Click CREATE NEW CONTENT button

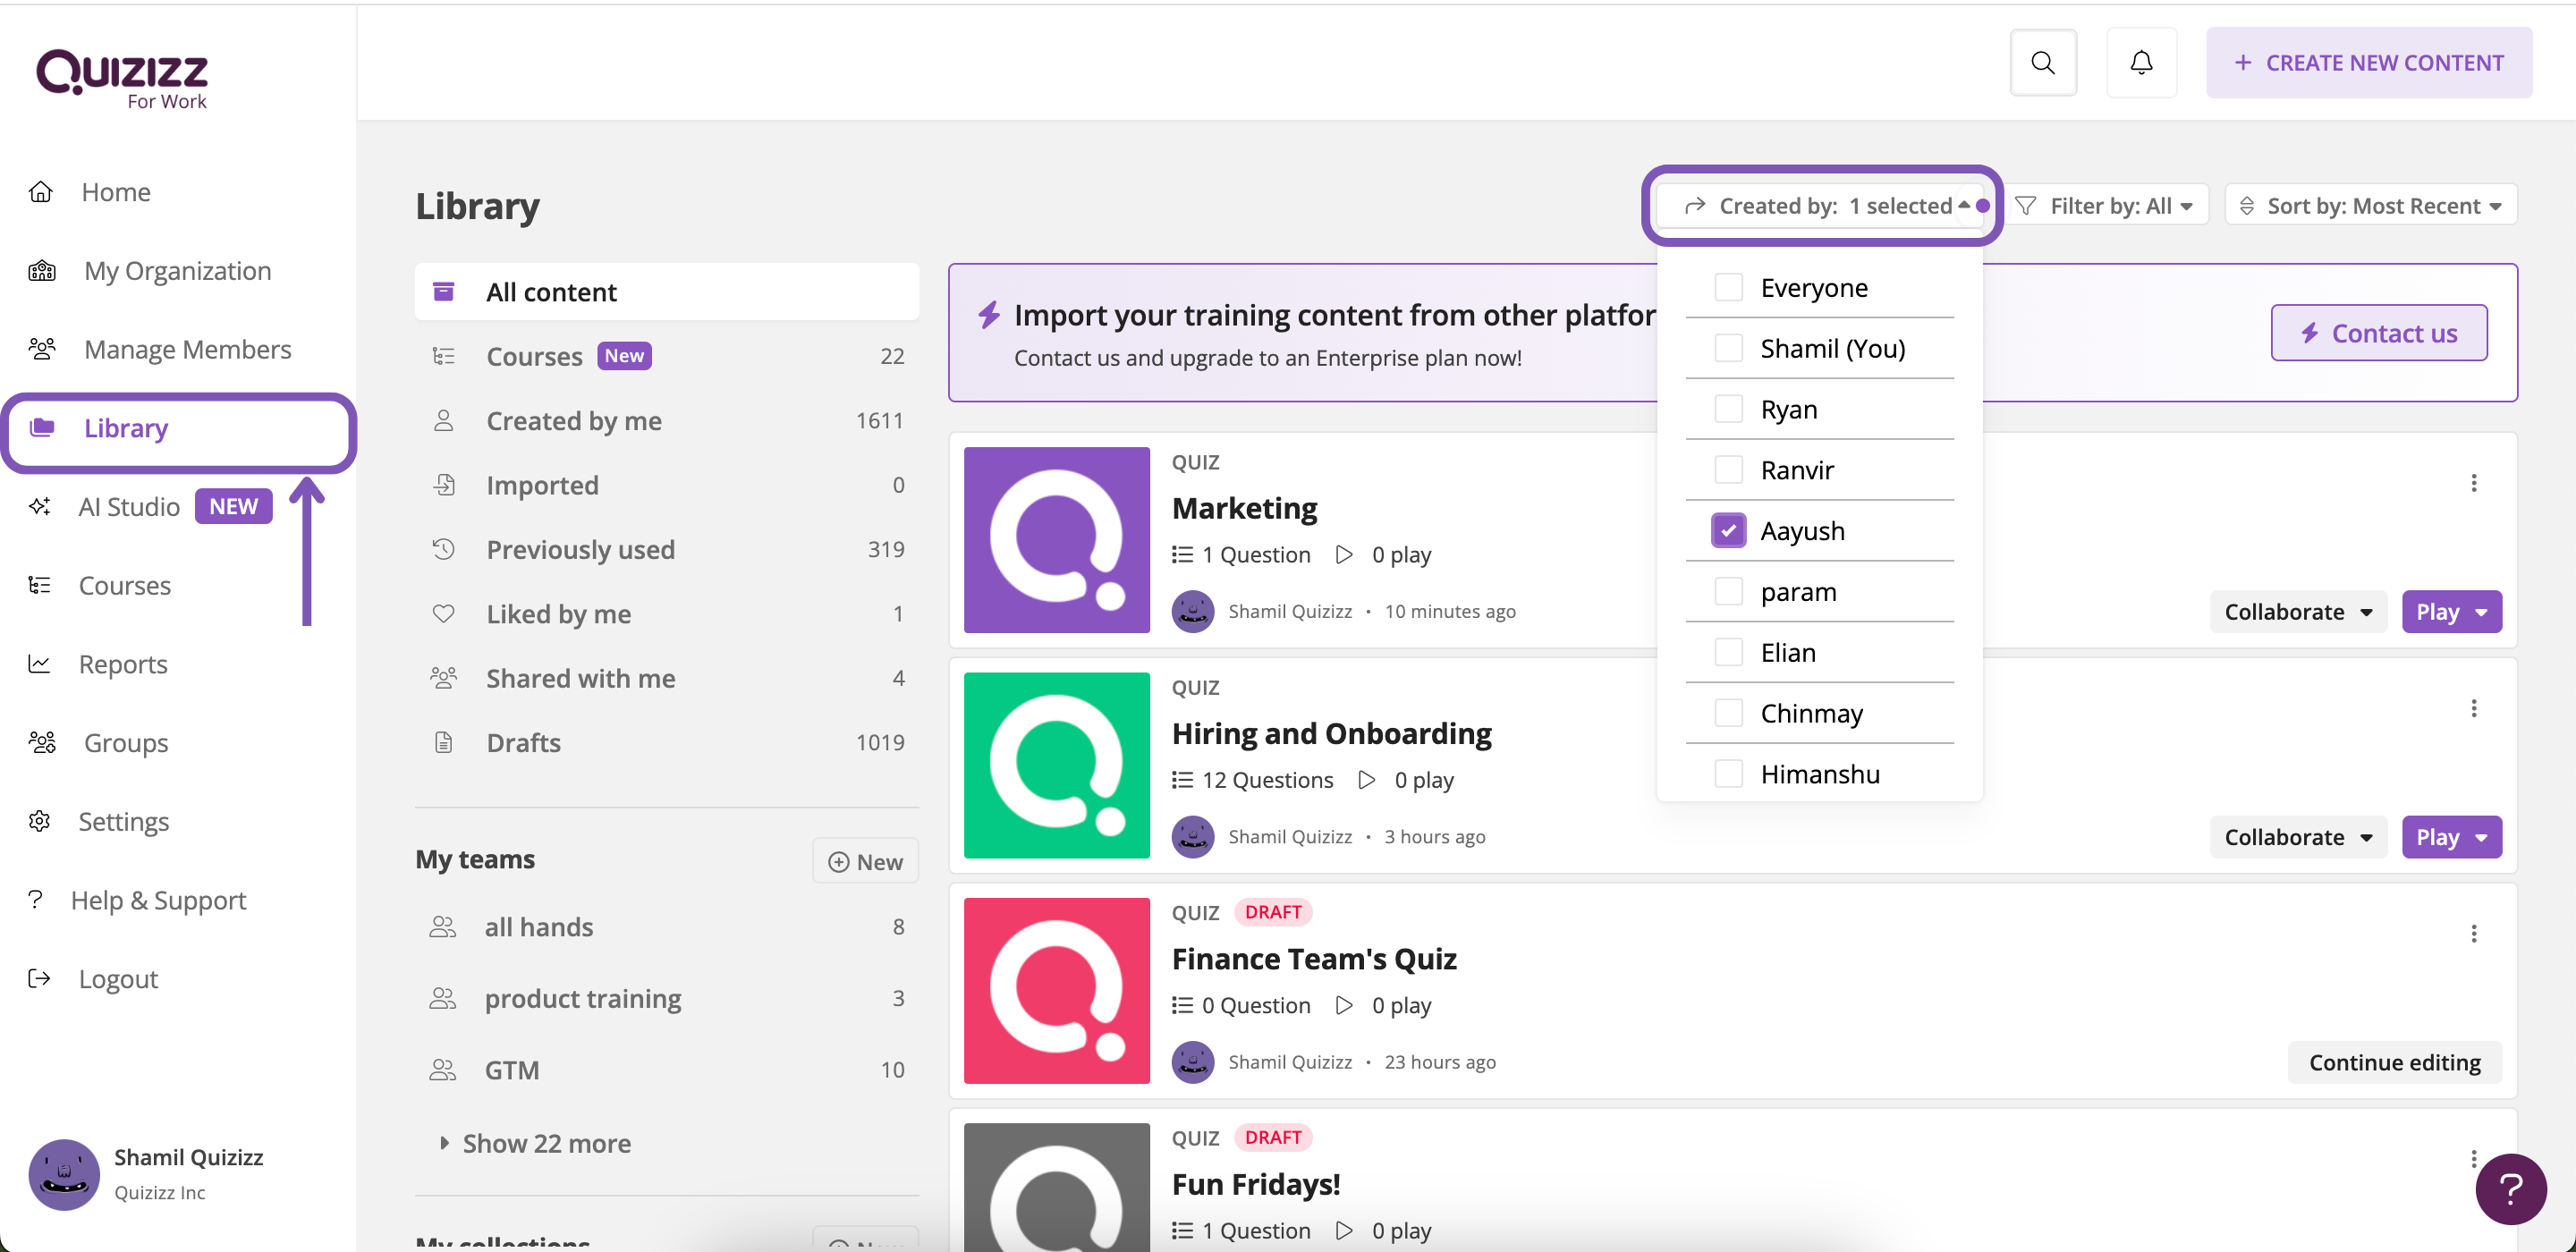pyautogui.click(x=2368, y=63)
